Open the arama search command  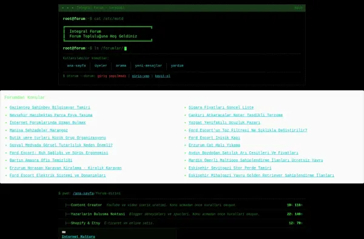coord(121,66)
